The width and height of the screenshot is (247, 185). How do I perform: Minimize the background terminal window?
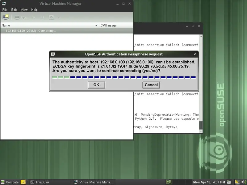point(187,26)
